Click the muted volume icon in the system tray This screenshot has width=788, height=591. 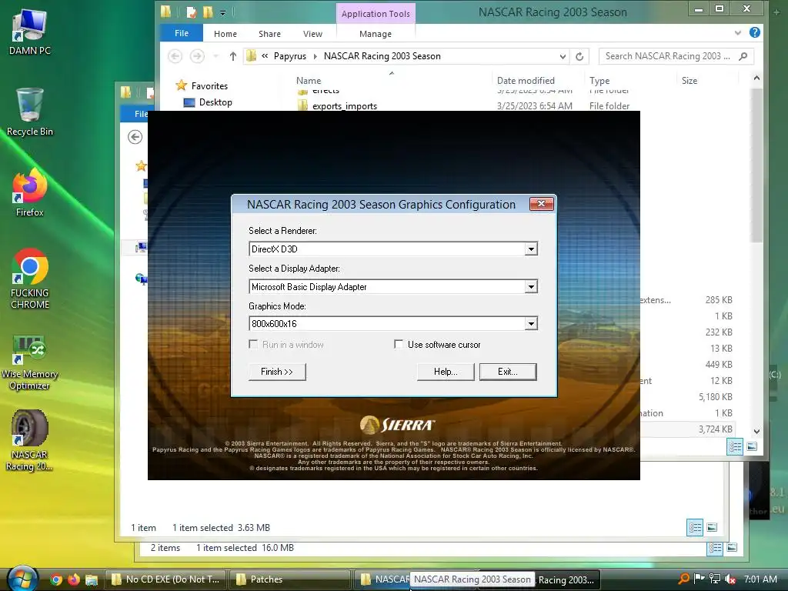730,579
